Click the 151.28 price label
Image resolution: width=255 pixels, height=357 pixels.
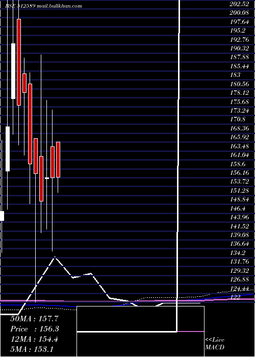tap(239, 190)
